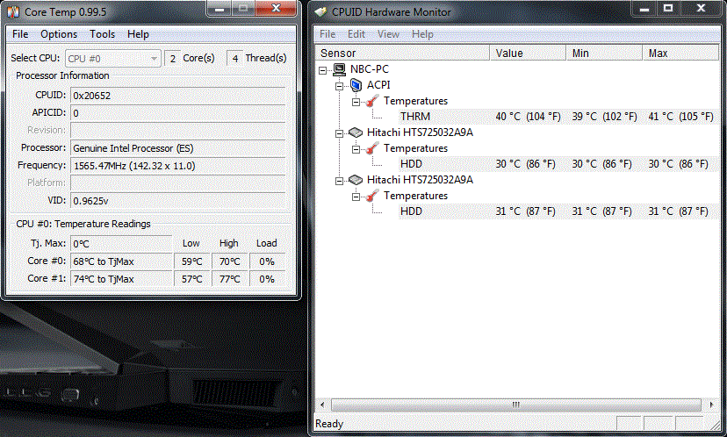Click the Ready status bar text
This screenshot has width=727, height=437.
[329, 424]
